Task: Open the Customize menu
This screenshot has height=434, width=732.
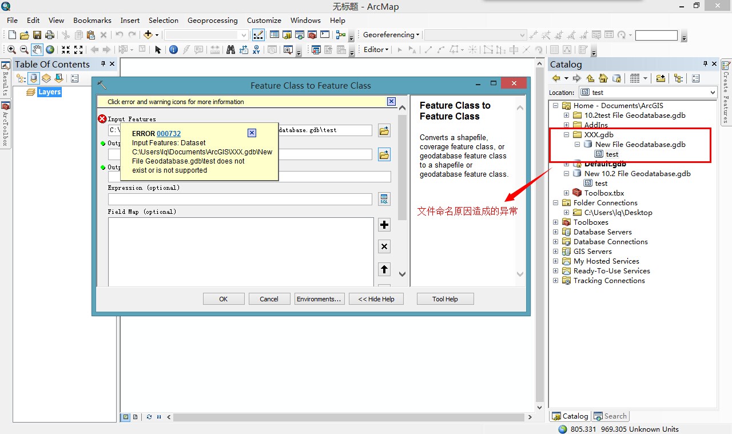Action: coord(264,20)
